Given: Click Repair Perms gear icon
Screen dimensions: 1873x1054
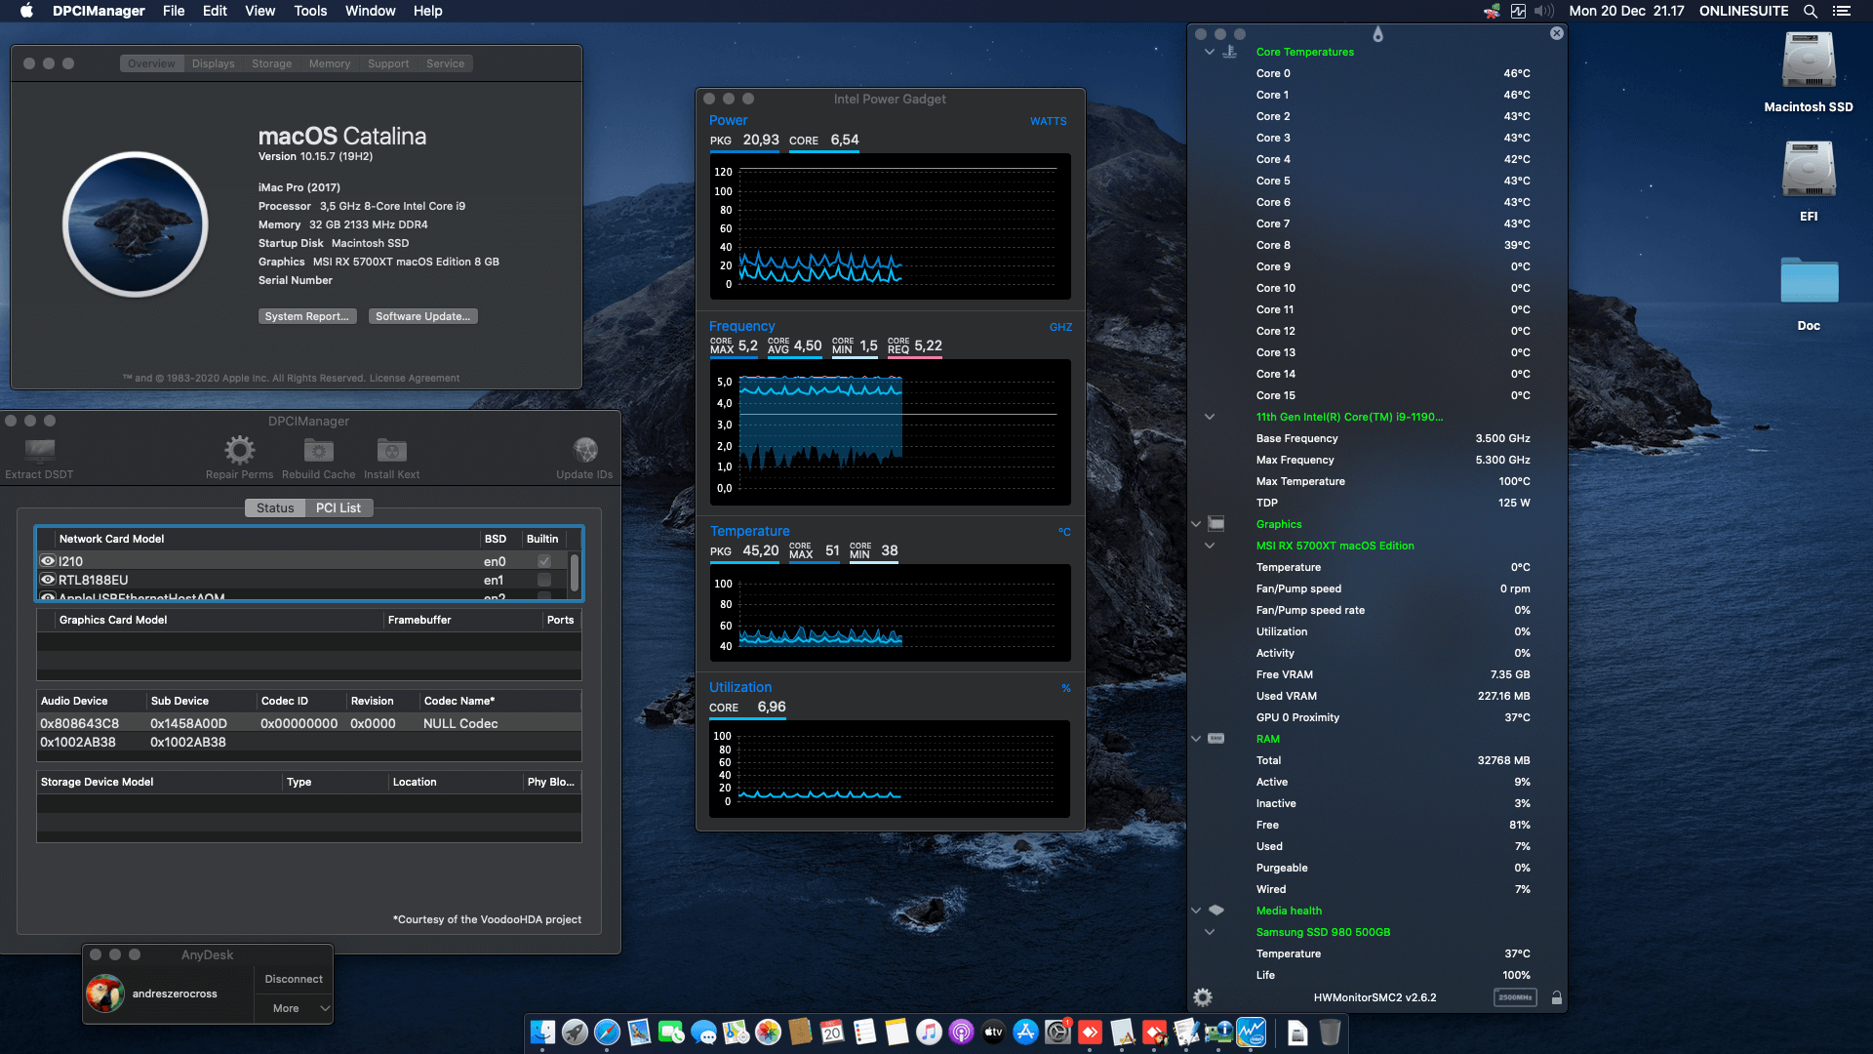Looking at the screenshot, I should point(239,450).
